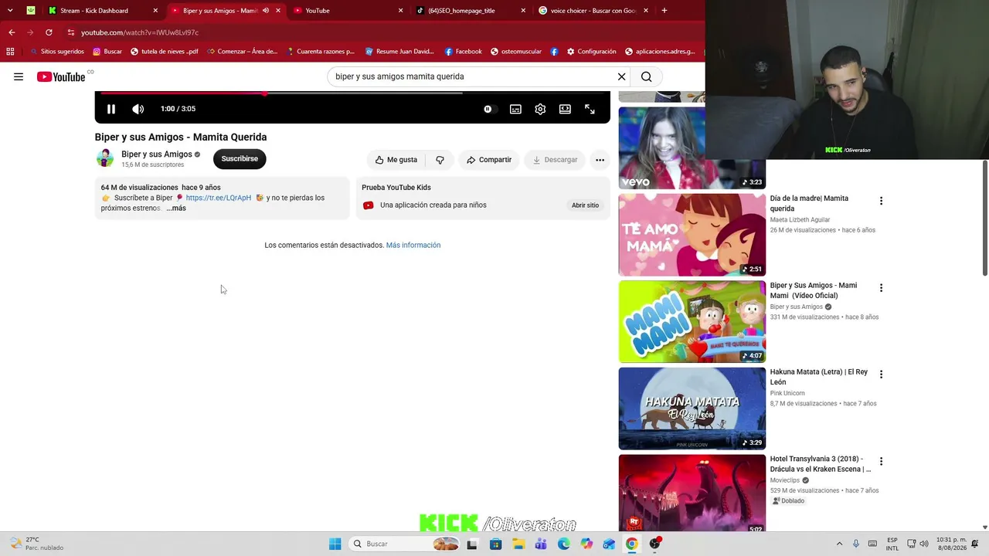
Task: Open the Hakuna Matata video thumbnail
Action: click(x=692, y=409)
